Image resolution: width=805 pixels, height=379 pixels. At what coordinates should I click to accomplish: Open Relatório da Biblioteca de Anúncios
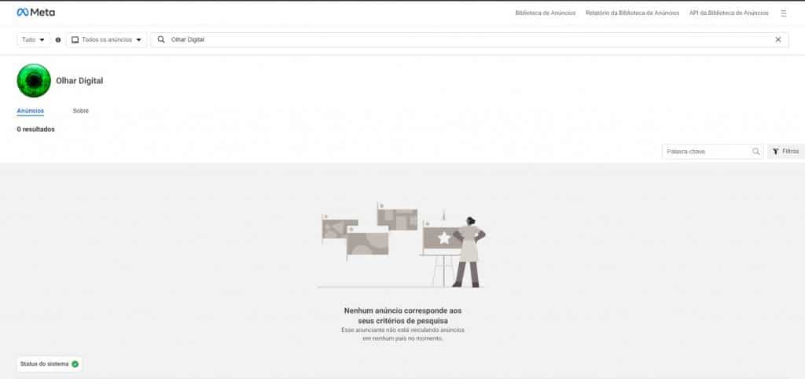632,13
